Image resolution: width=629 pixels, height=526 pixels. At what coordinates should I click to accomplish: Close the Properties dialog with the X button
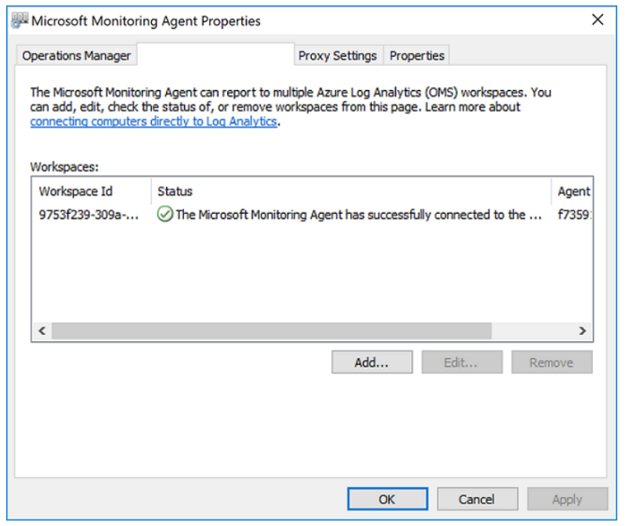pos(598,20)
